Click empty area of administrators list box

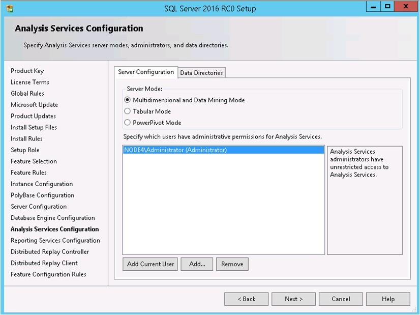pyautogui.click(x=223, y=204)
